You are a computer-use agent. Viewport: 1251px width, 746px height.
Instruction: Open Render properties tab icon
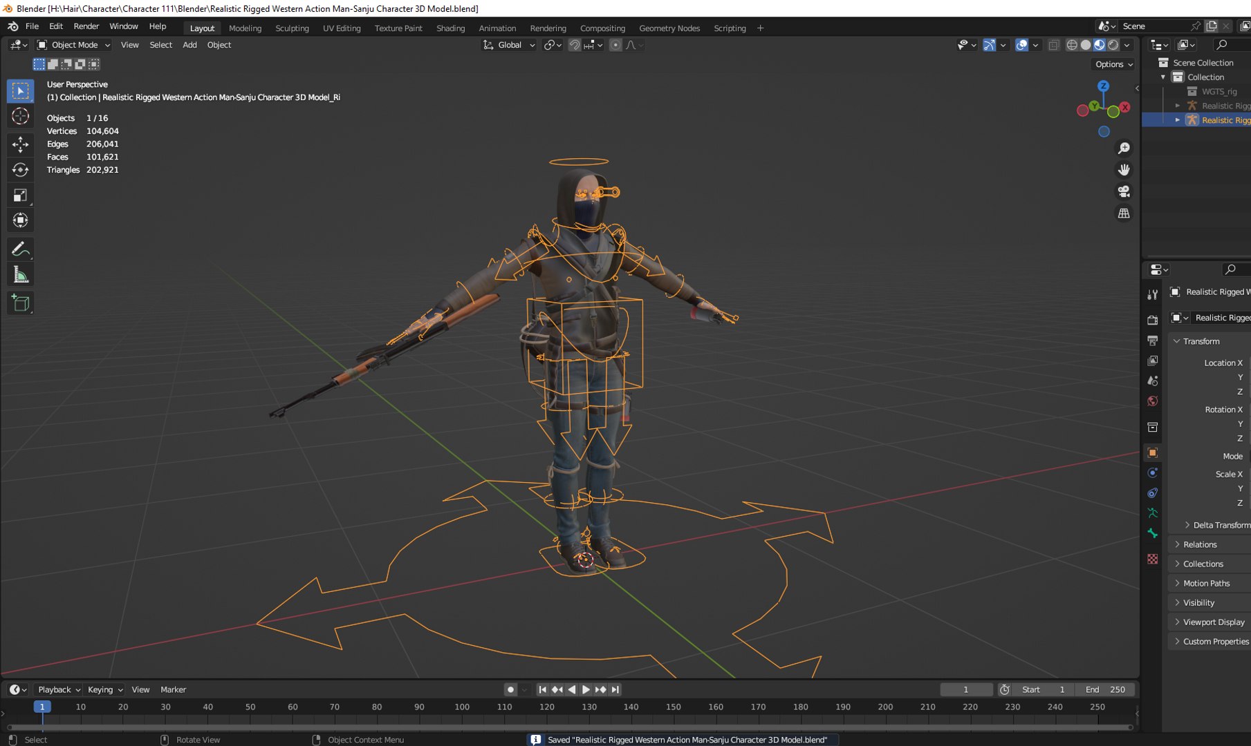[1152, 320]
